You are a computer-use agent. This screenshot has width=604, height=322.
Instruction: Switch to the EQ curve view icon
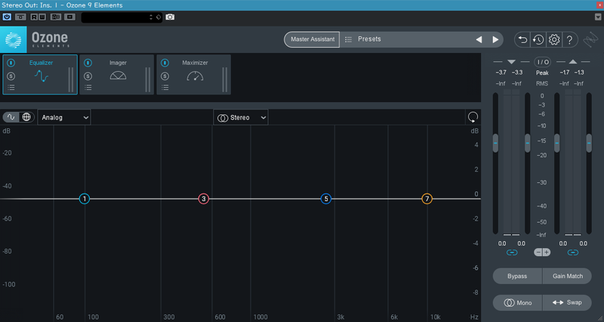(11, 117)
